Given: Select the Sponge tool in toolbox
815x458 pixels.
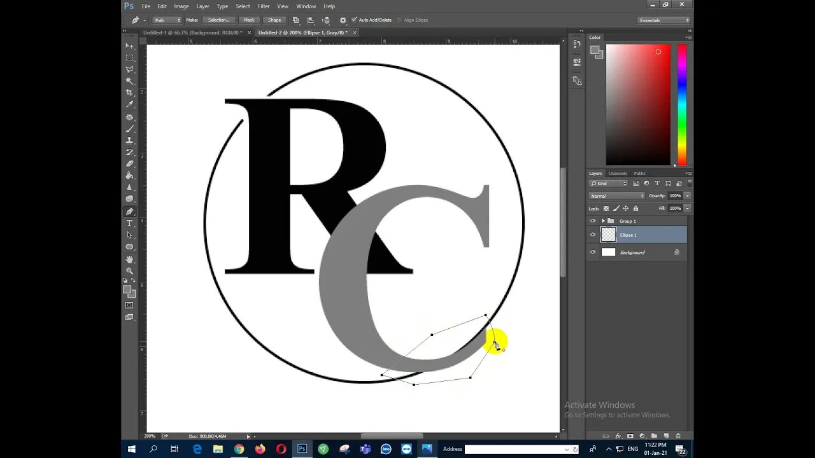Looking at the screenshot, I should (130, 199).
